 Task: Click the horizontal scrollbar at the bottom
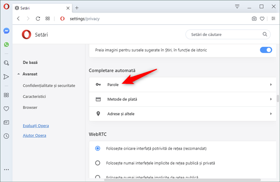coord(182,180)
